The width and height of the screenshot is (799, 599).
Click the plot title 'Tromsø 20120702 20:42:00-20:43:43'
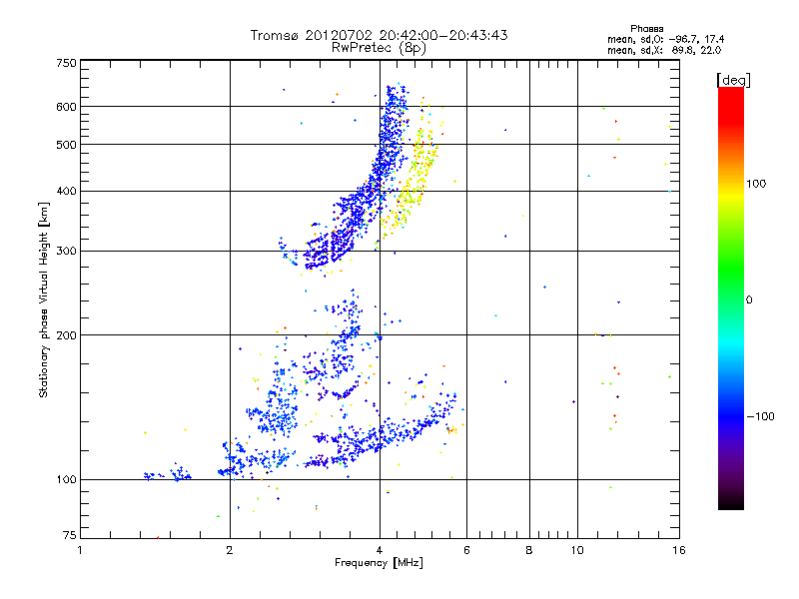pyautogui.click(x=379, y=35)
